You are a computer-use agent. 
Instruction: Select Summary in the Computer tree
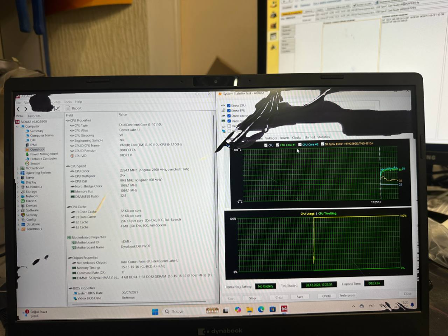pyautogui.click(x=37, y=131)
